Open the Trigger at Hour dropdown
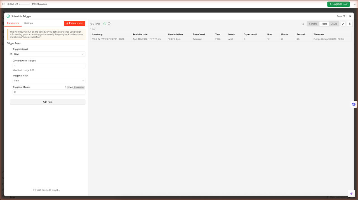This screenshot has width=358, height=200. pos(49,81)
